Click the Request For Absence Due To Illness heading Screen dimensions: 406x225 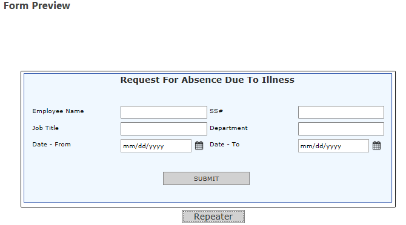(x=207, y=80)
